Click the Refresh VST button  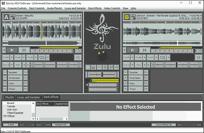(61, 125)
